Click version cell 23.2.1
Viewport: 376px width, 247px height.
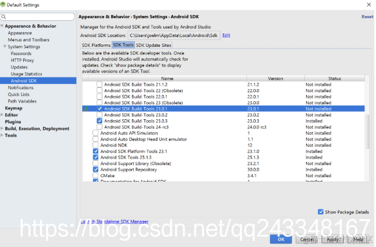click(x=253, y=163)
